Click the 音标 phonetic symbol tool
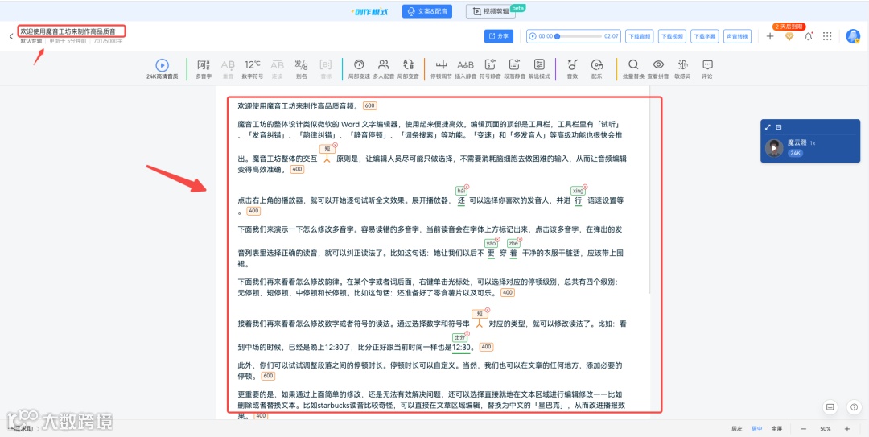869x437 pixels. pyautogui.click(x=326, y=69)
